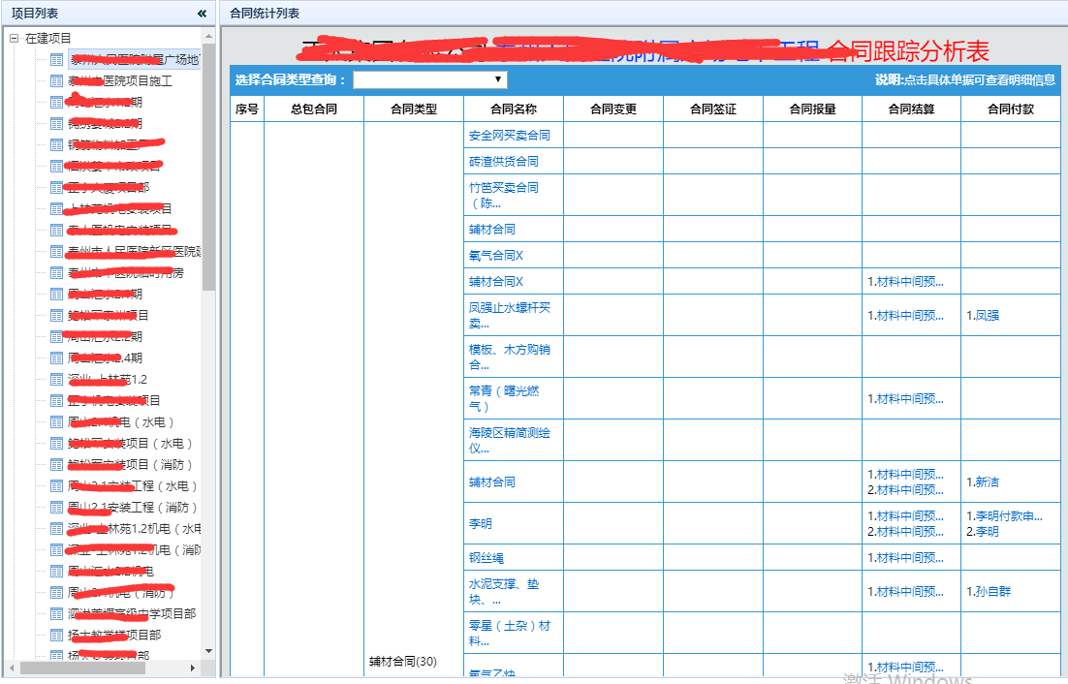This screenshot has height=684, width=1068.
Task: Click the project tree horizontal scroll-left arrow
Action: coord(12,668)
